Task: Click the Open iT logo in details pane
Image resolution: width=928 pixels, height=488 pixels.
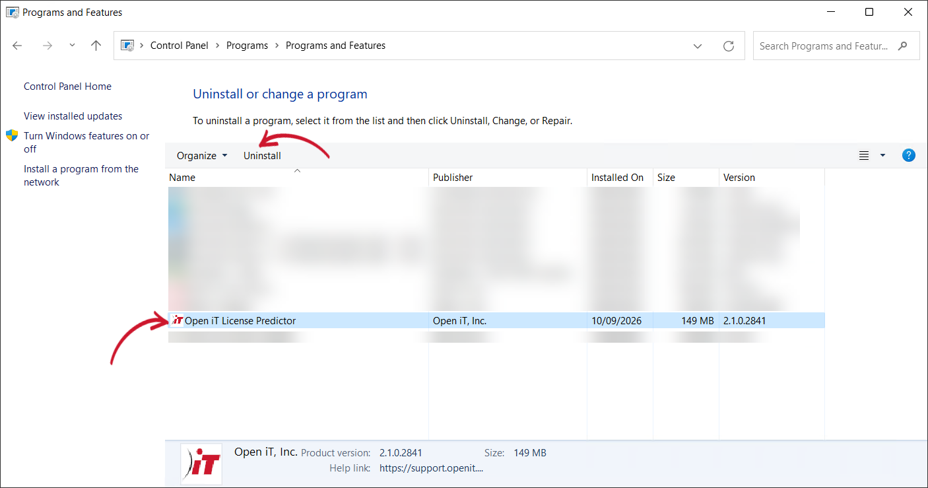Action: (201, 464)
